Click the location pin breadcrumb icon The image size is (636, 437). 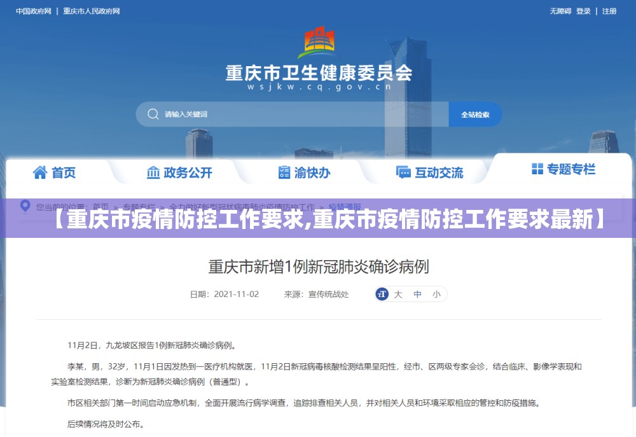pos(25,205)
